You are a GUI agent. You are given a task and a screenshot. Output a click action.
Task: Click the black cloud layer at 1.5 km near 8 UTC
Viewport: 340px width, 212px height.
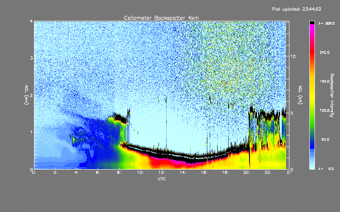click(120, 118)
